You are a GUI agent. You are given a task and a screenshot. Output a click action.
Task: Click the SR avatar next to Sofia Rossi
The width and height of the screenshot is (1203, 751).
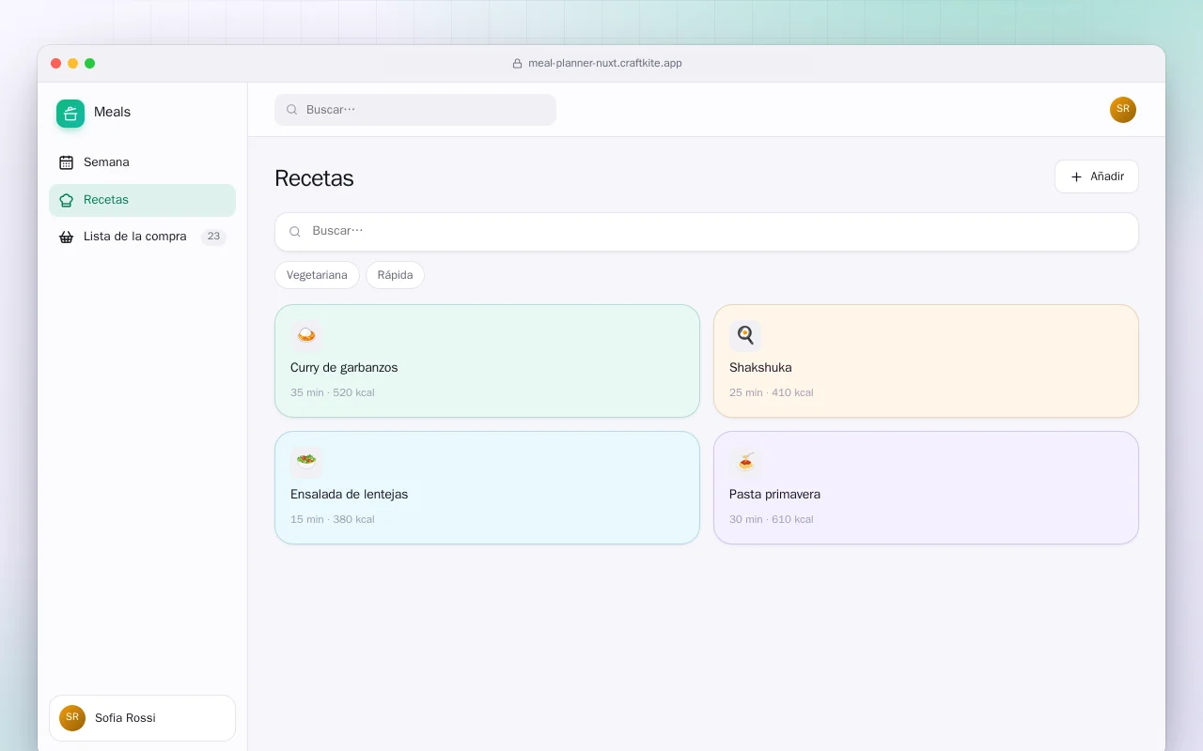72,718
